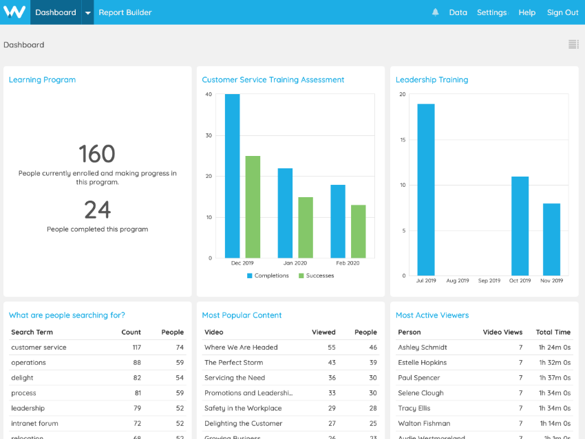Open Customer Service Training Assessment report

point(273,80)
